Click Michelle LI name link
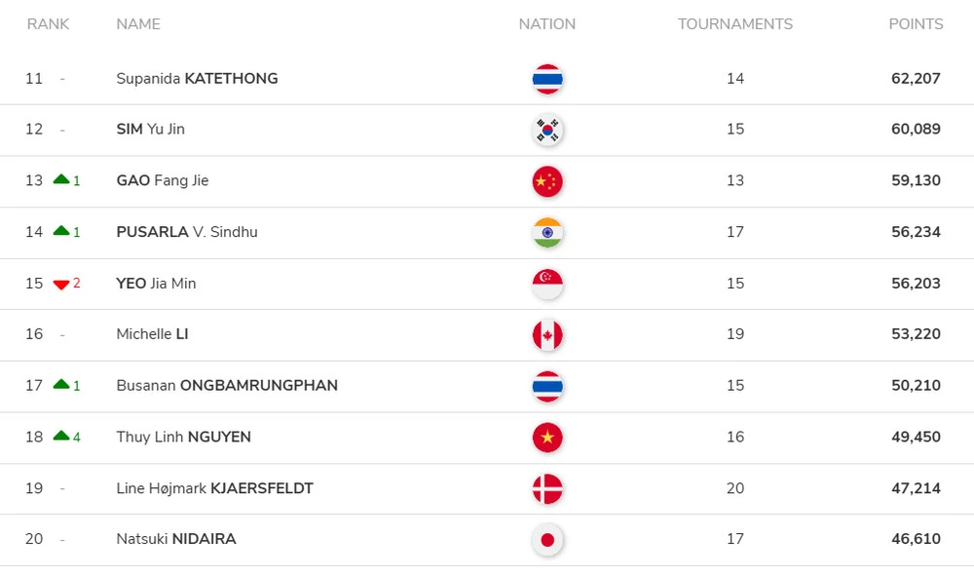This screenshot has width=974, height=575. point(152,334)
